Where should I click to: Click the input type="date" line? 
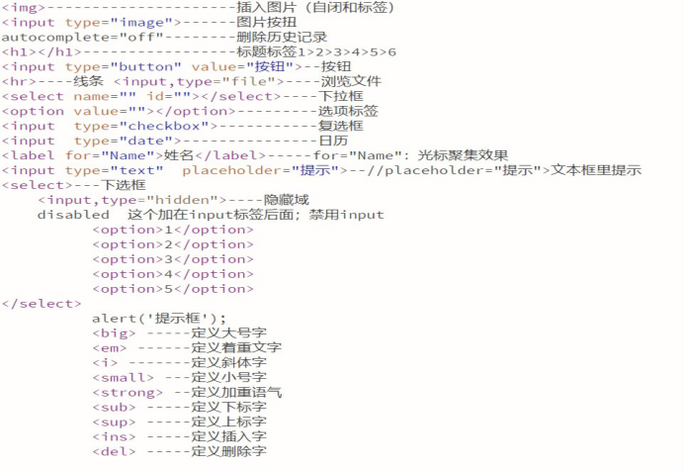175,141
